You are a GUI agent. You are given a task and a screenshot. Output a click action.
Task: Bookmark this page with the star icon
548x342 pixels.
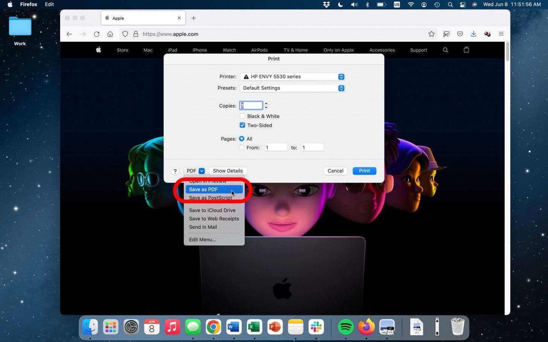click(431, 34)
